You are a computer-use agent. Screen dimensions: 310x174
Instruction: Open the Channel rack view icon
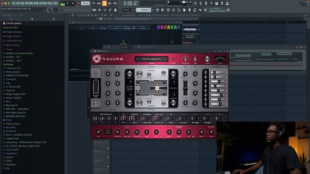pos(168,10)
